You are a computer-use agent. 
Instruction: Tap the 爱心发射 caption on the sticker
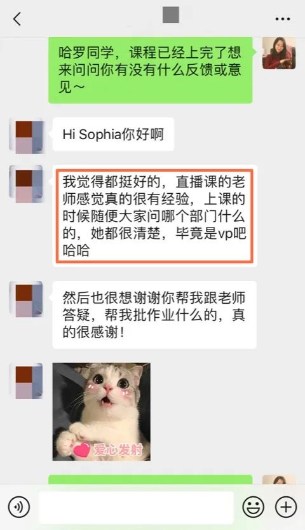click(118, 450)
